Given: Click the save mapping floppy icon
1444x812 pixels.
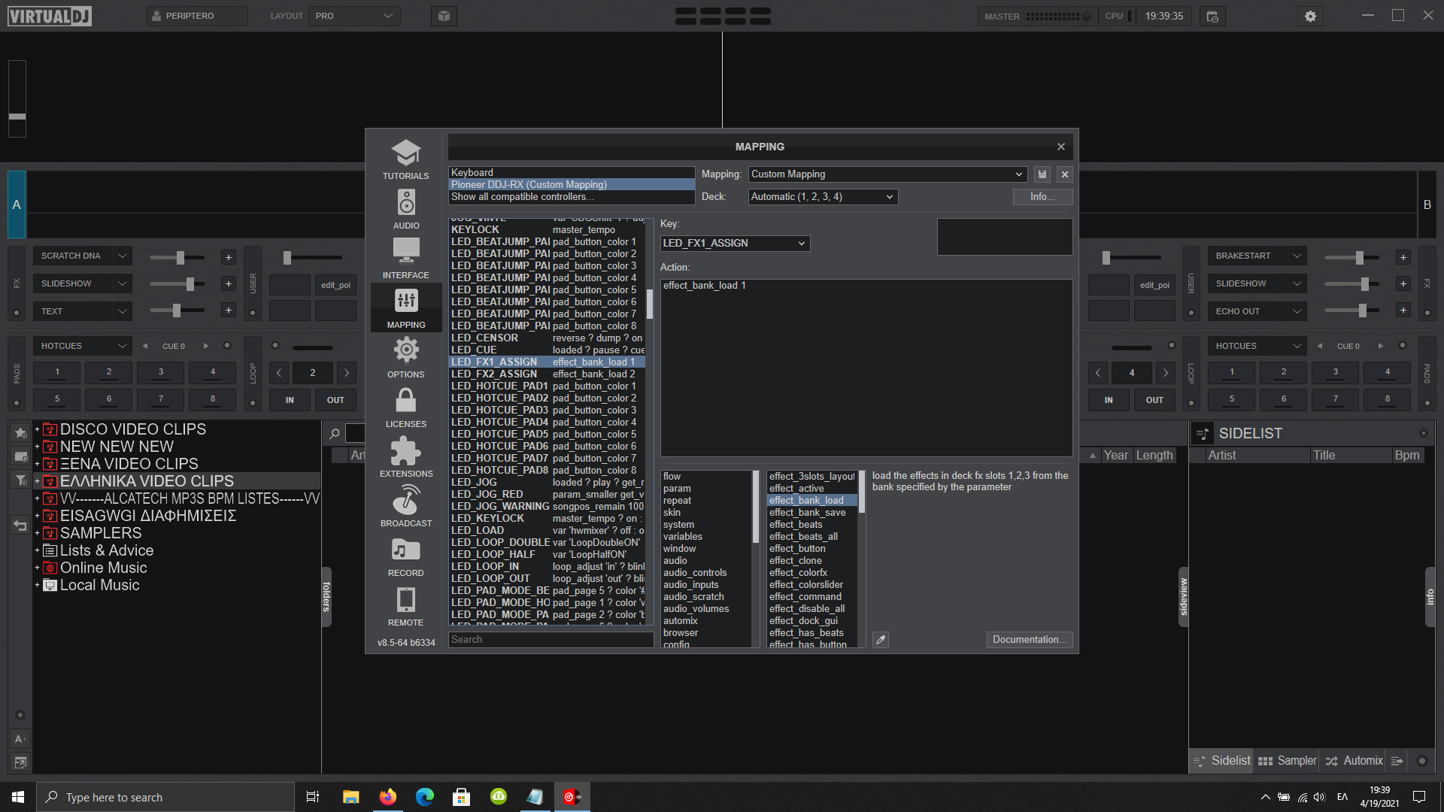Looking at the screenshot, I should click(x=1042, y=174).
